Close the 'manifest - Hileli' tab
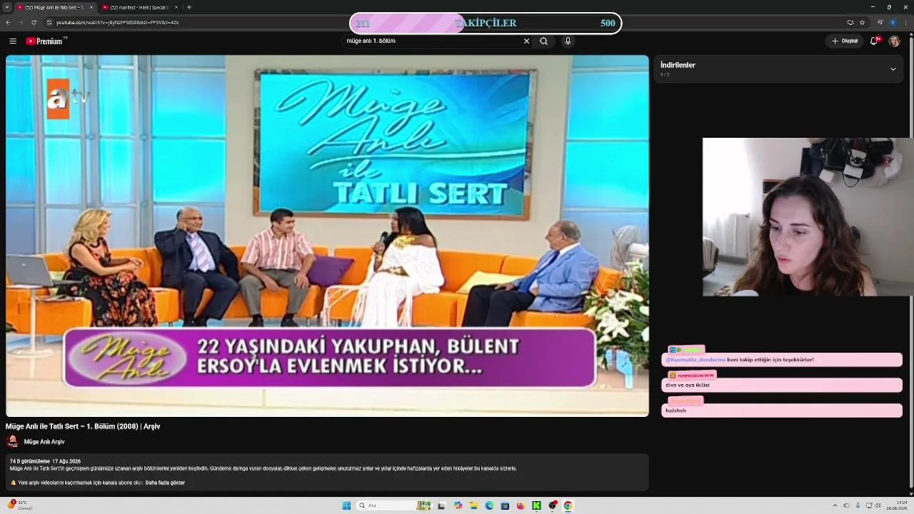Screen dimensions: 914x514 coord(177,7)
